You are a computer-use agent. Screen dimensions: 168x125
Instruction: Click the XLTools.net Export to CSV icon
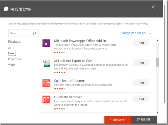click(46, 63)
